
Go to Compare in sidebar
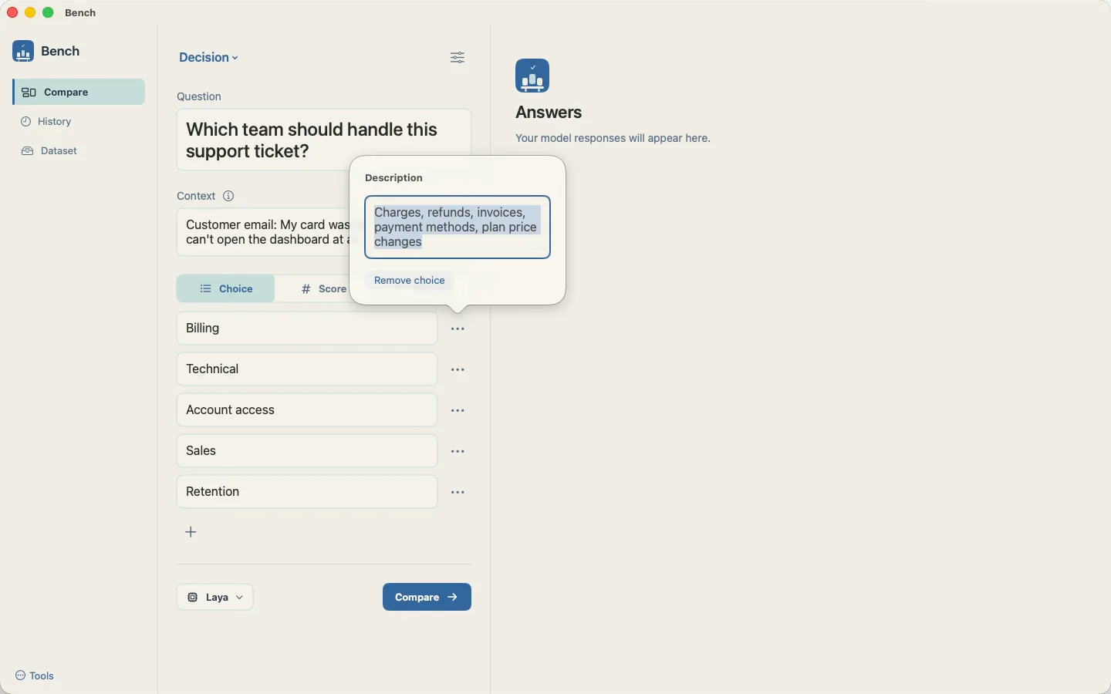[x=79, y=92]
